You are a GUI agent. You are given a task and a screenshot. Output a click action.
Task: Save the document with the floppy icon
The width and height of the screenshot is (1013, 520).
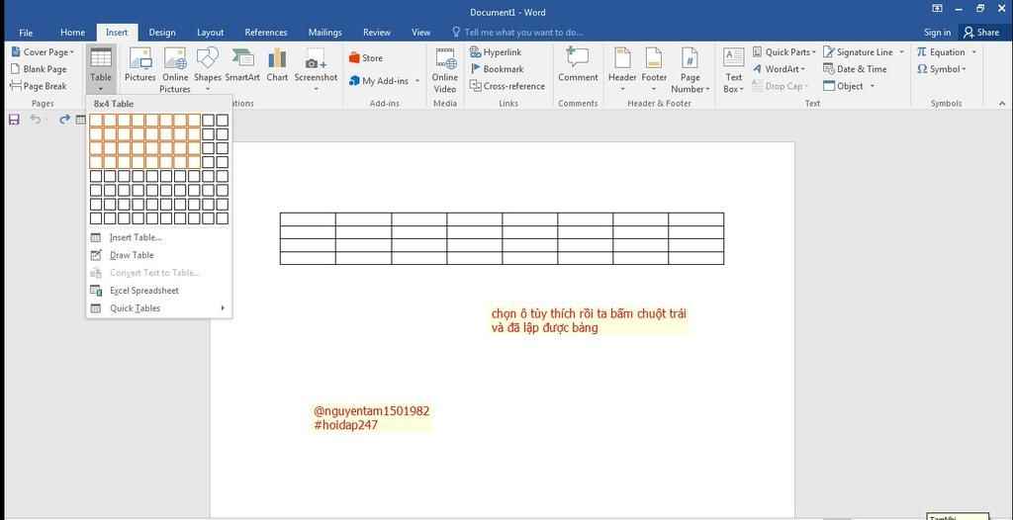(14, 120)
